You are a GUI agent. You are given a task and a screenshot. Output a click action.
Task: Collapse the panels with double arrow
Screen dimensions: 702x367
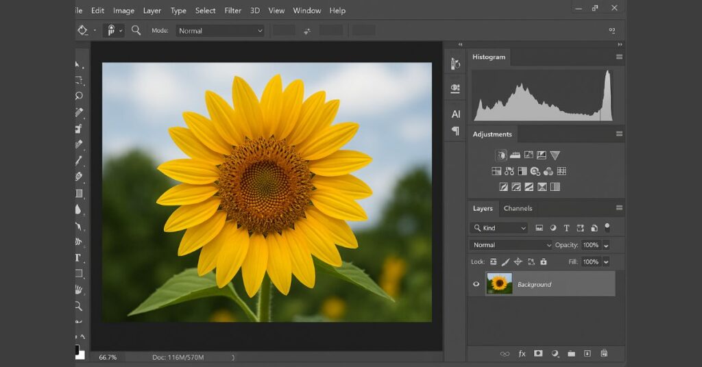620,45
